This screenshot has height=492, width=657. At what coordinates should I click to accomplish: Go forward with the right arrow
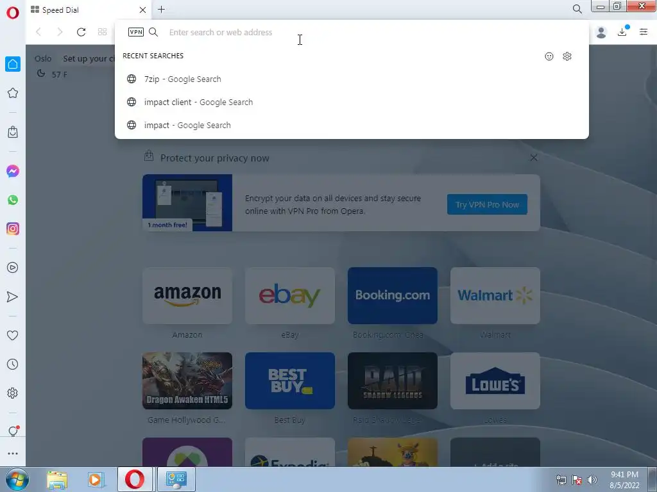tap(60, 32)
